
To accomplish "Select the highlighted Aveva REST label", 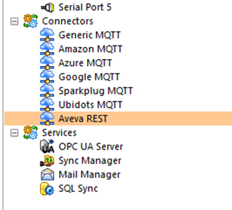I will pyautogui.click(x=83, y=119).
